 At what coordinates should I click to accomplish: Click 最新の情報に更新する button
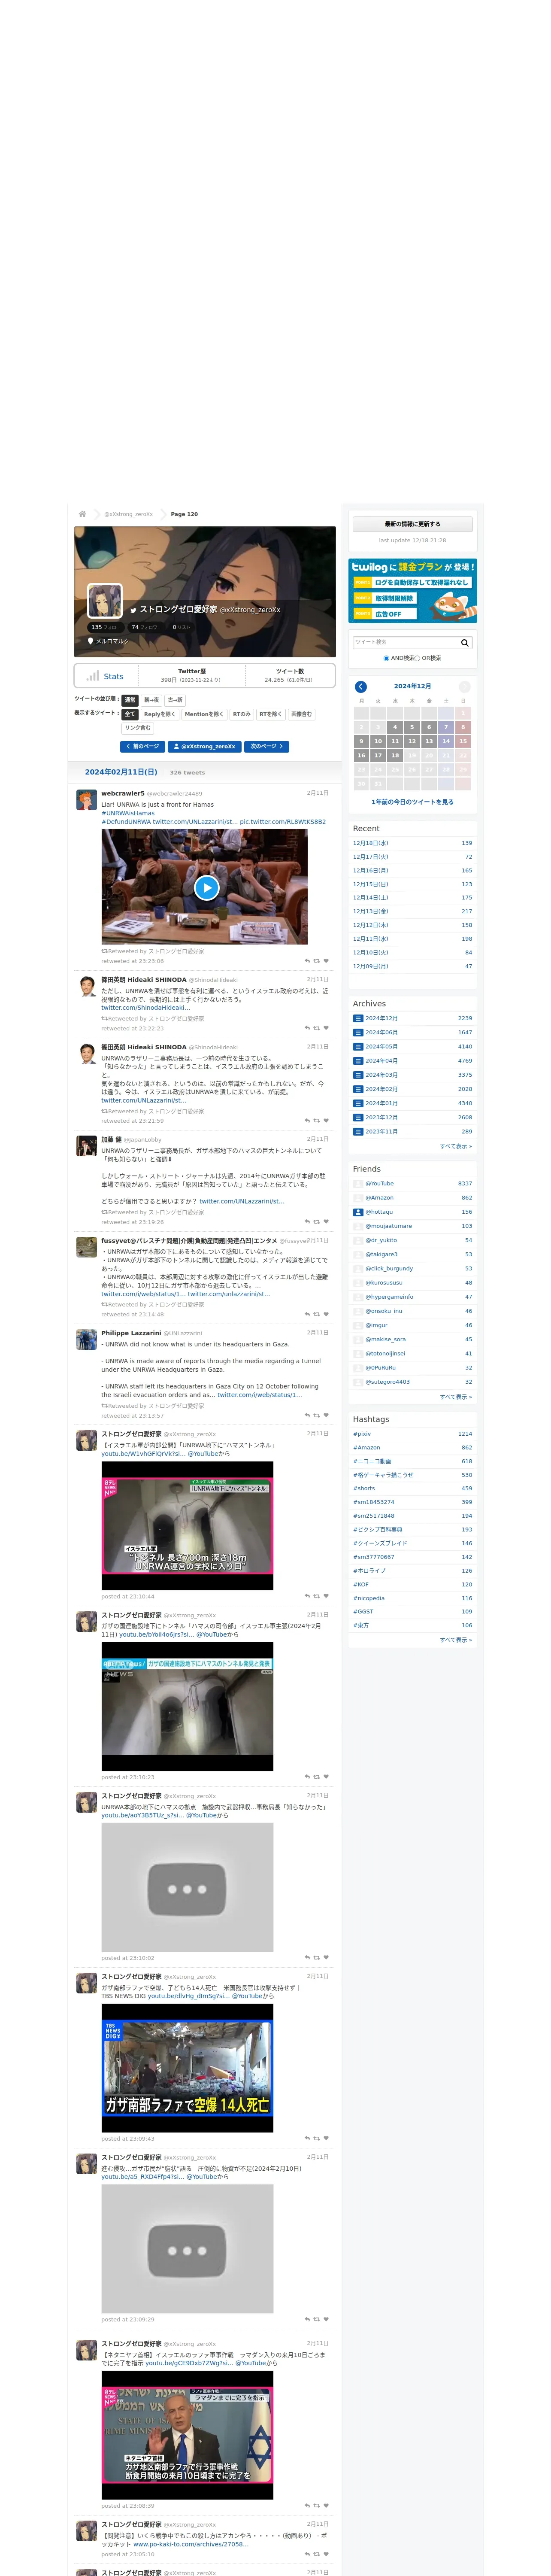[x=412, y=524]
